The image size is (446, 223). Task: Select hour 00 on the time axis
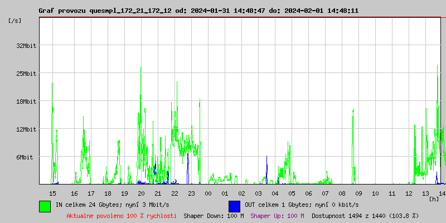click(208, 193)
